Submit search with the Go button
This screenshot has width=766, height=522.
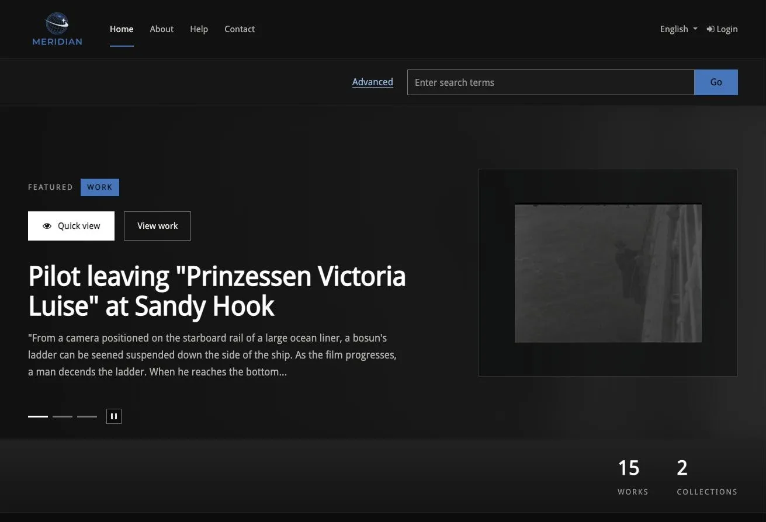(x=716, y=82)
